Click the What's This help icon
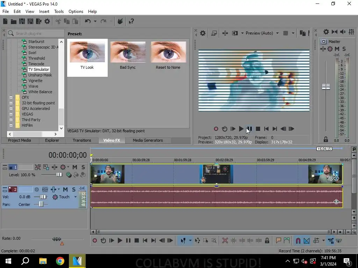 [131, 21]
